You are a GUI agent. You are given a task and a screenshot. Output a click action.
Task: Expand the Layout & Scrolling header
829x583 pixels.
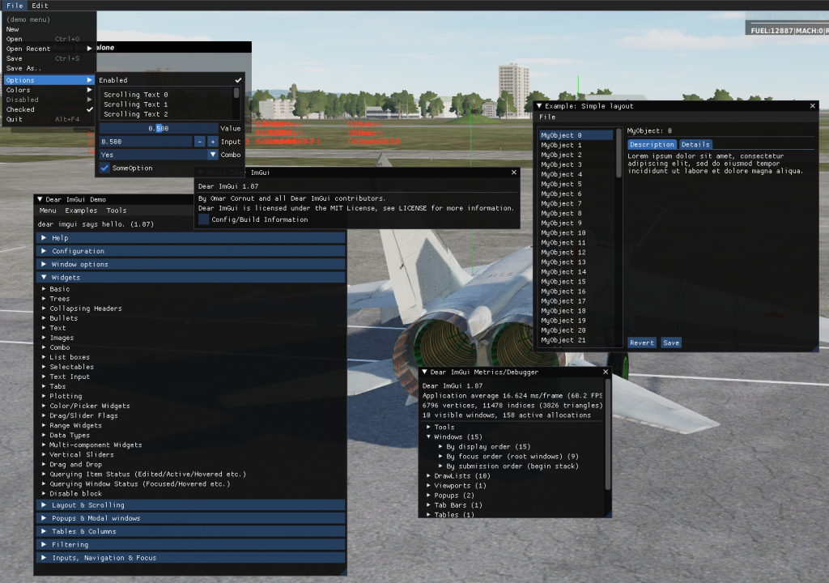191,505
